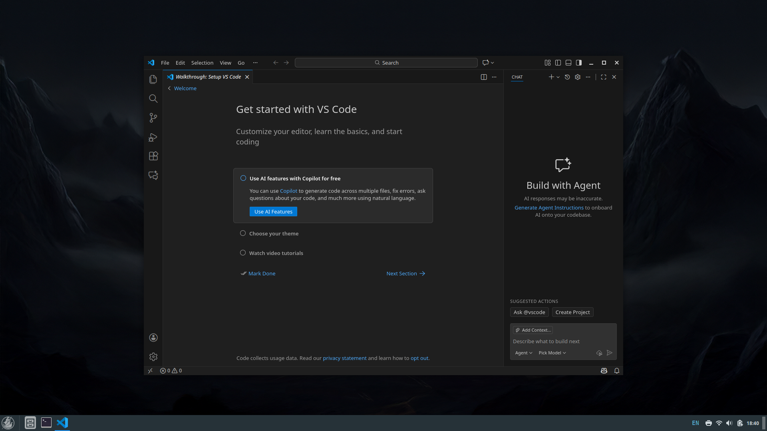
Task: Select the 'Watch video tutorials' step circle
Action: click(242, 253)
